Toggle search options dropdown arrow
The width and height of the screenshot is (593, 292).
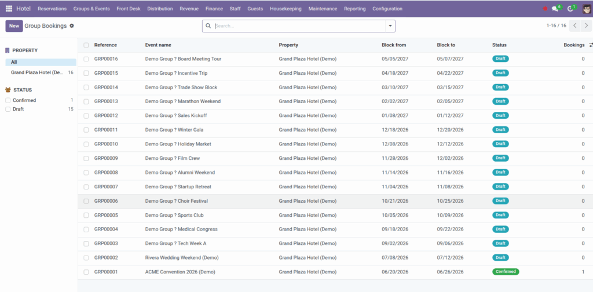pyautogui.click(x=390, y=26)
